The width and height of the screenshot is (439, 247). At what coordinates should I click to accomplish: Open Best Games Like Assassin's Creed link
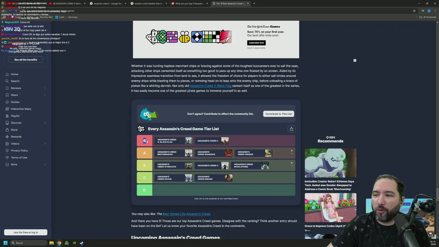coord(186,214)
